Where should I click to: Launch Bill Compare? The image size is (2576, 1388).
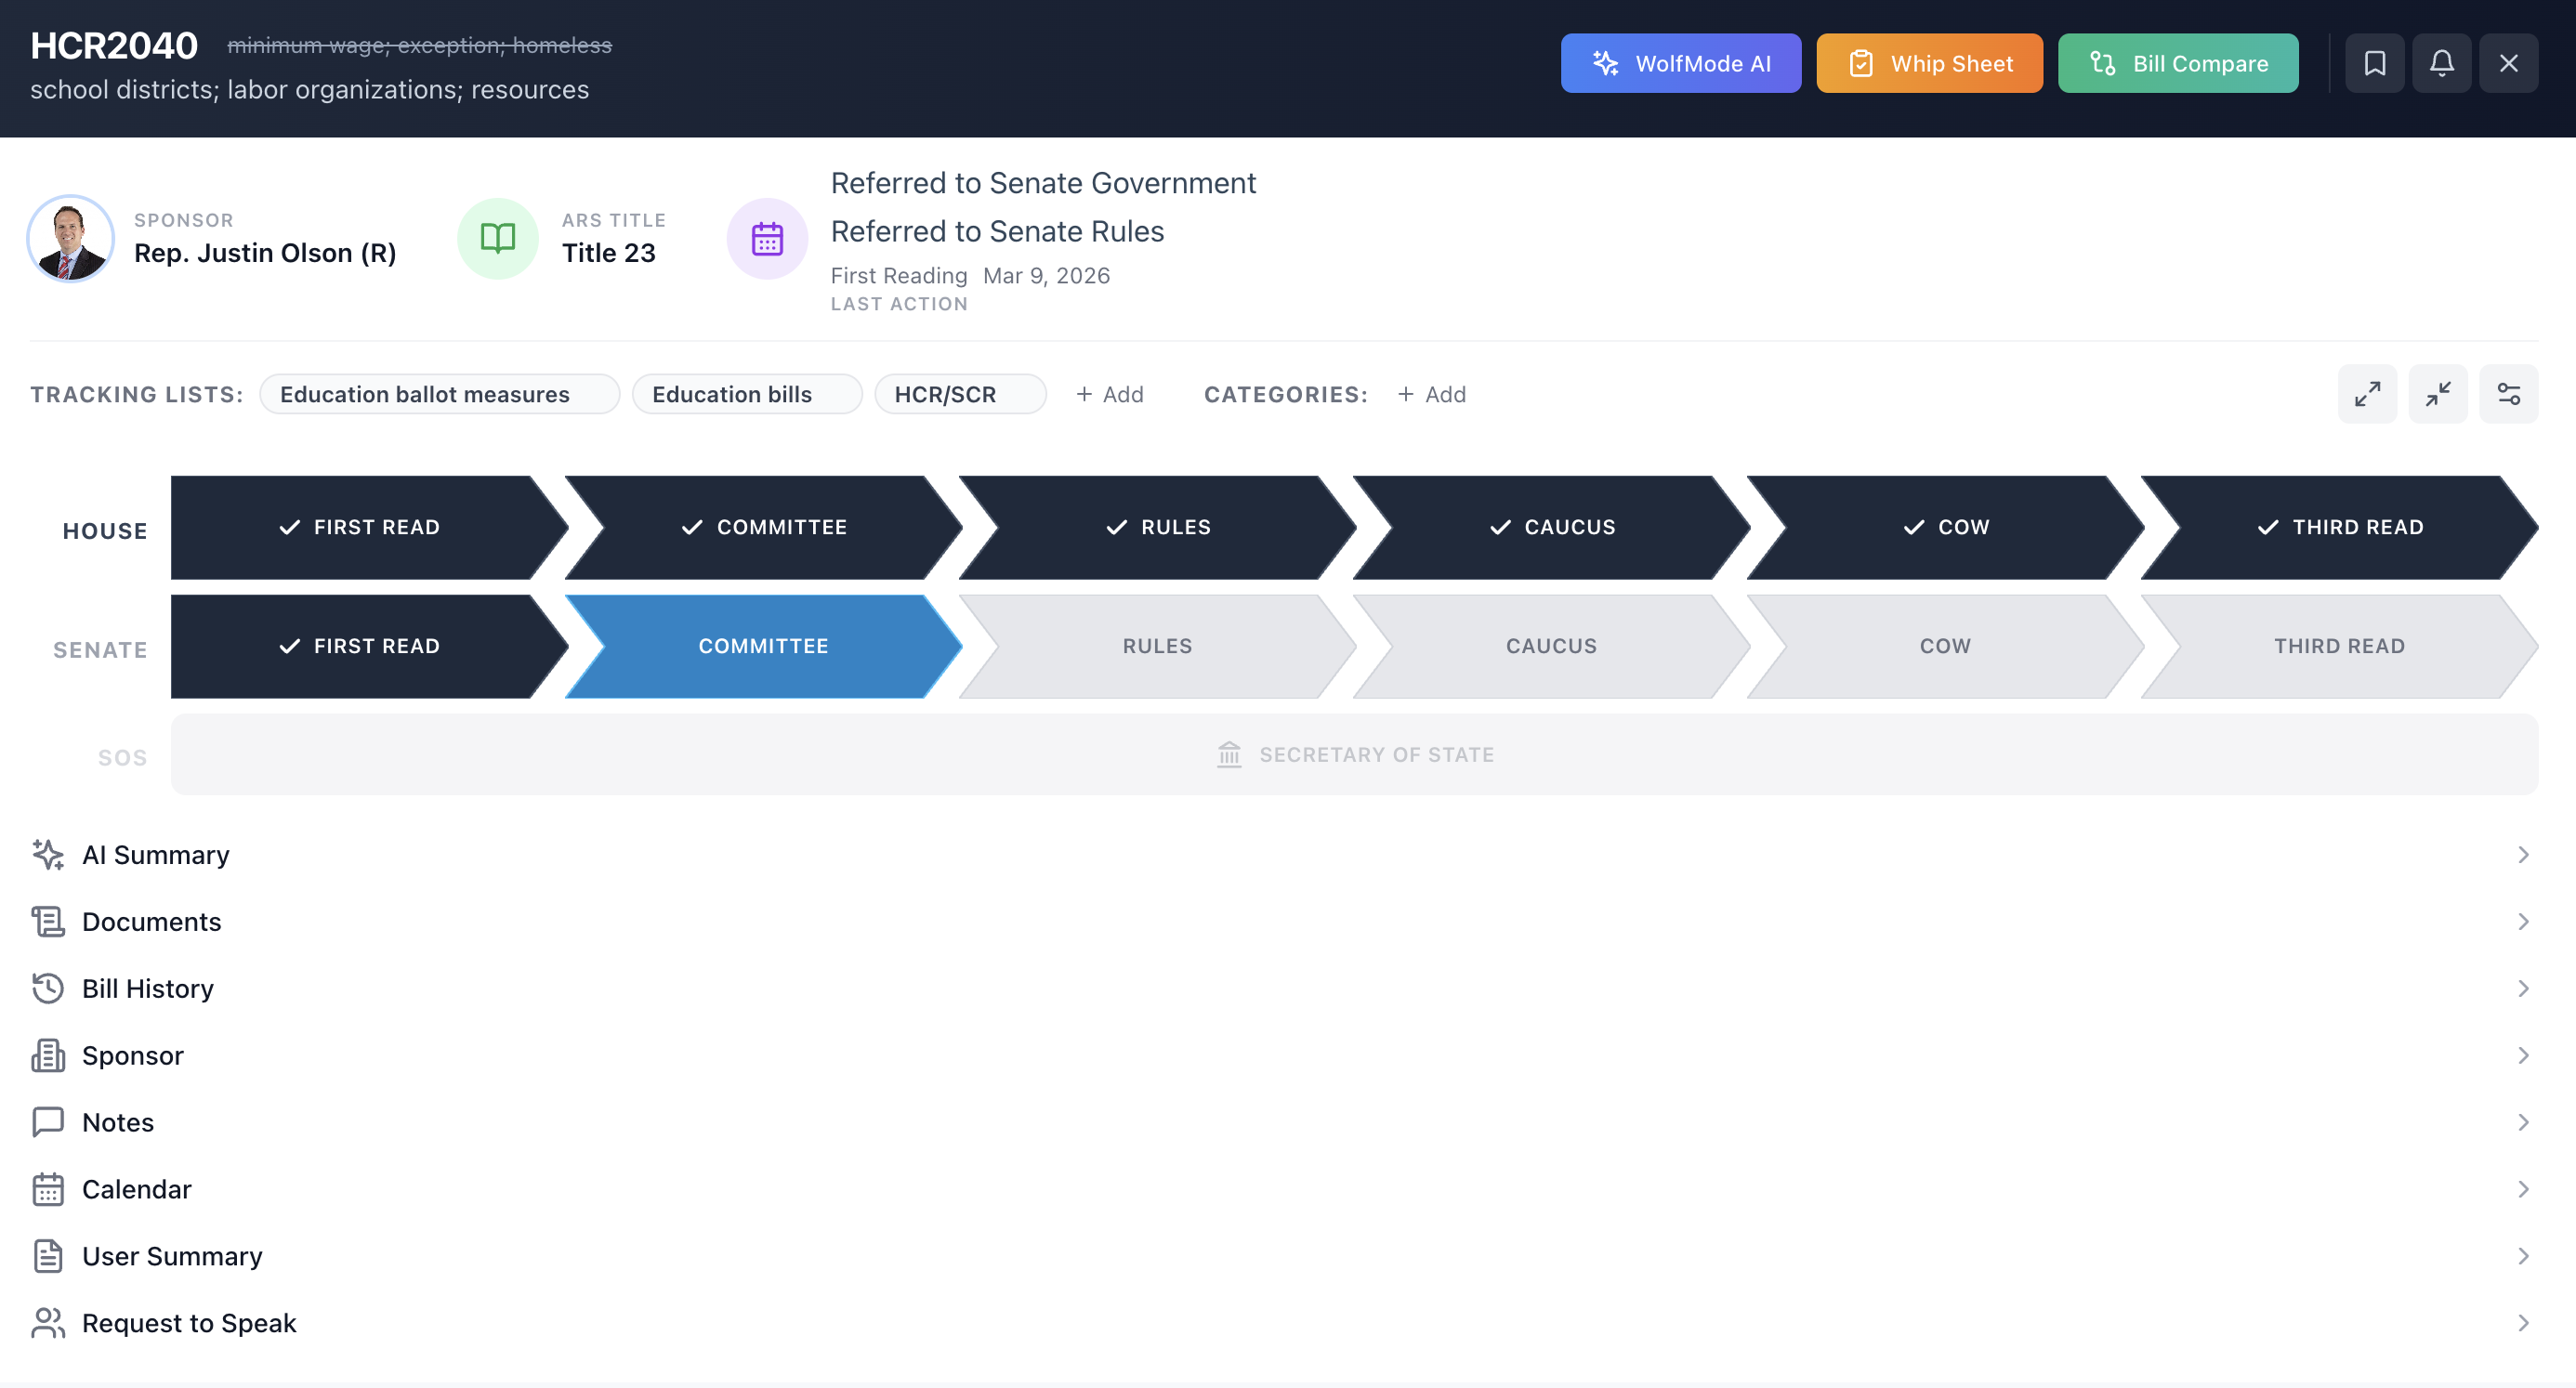pyautogui.click(x=2178, y=63)
